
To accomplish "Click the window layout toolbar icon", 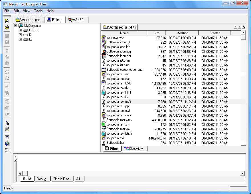I will coord(7,102).
